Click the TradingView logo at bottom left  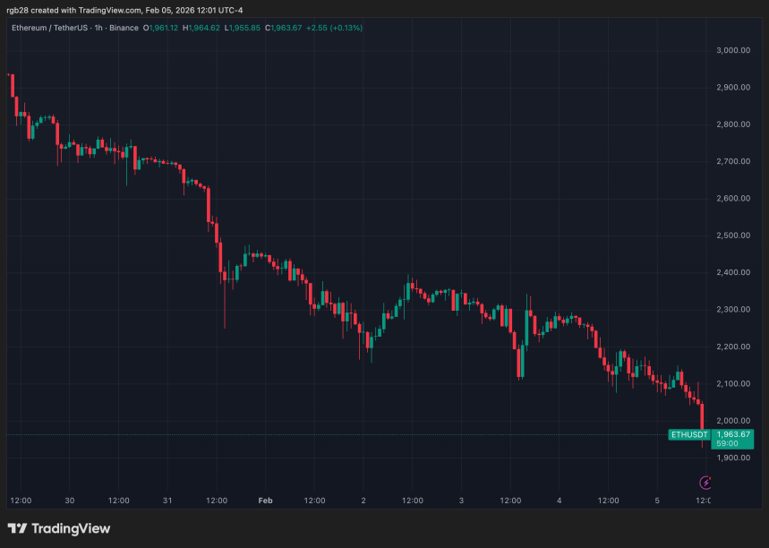coord(59,528)
